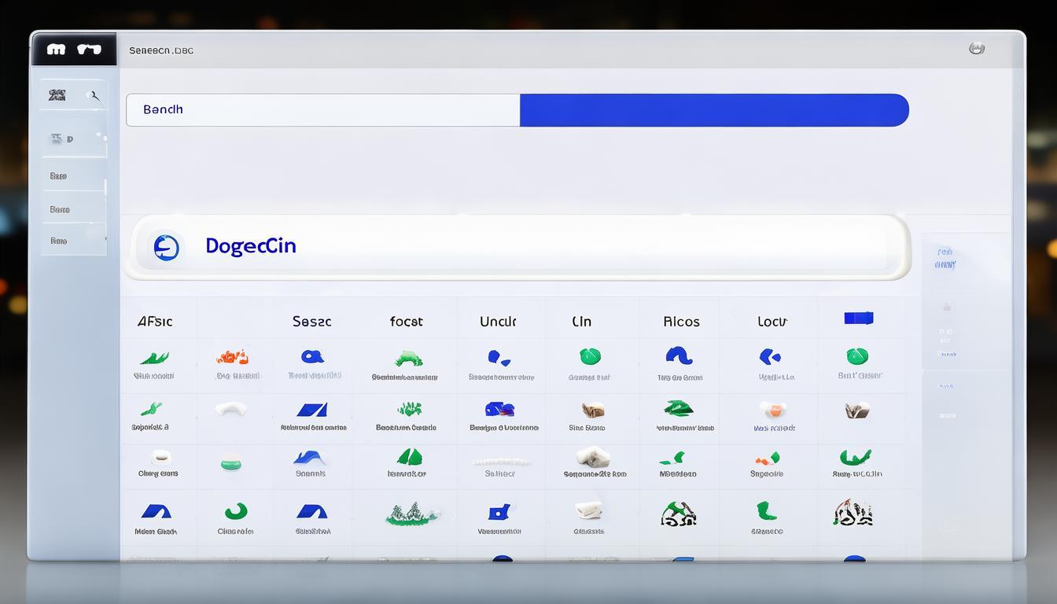The width and height of the screenshot is (1057, 604).
Task: Click the glasses logo in top-left corner
Action: (73, 50)
